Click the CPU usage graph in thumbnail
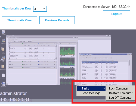Image resolution: width=136 pixels, height=106 pixels. click(67, 51)
